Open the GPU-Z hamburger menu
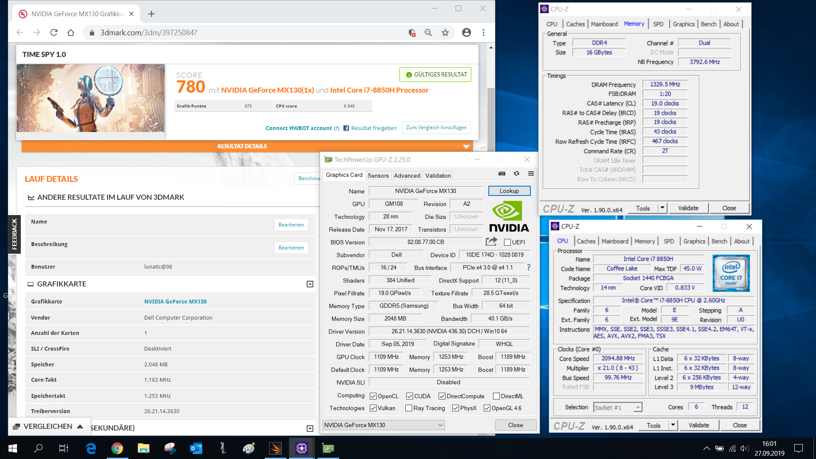This screenshot has height=459, width=816. pos(531,173)
